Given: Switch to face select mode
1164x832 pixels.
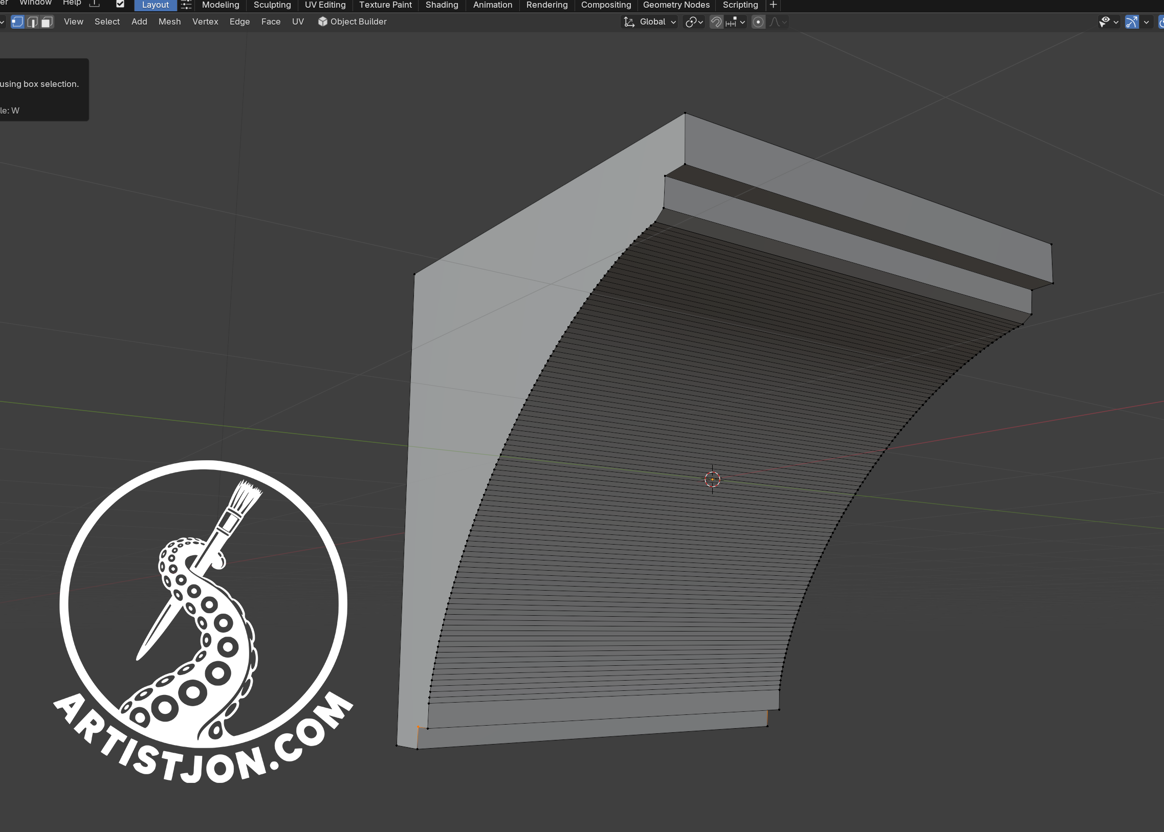Looking at the screenshot, I should click(x=47, y=22).
